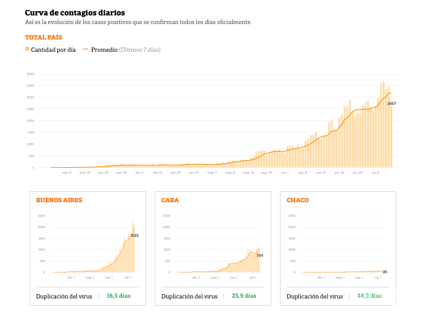Image resolution: width=431 pixels, height=312 pixels.
Task: Open the CHACO card title
Action: coord(297,200)
